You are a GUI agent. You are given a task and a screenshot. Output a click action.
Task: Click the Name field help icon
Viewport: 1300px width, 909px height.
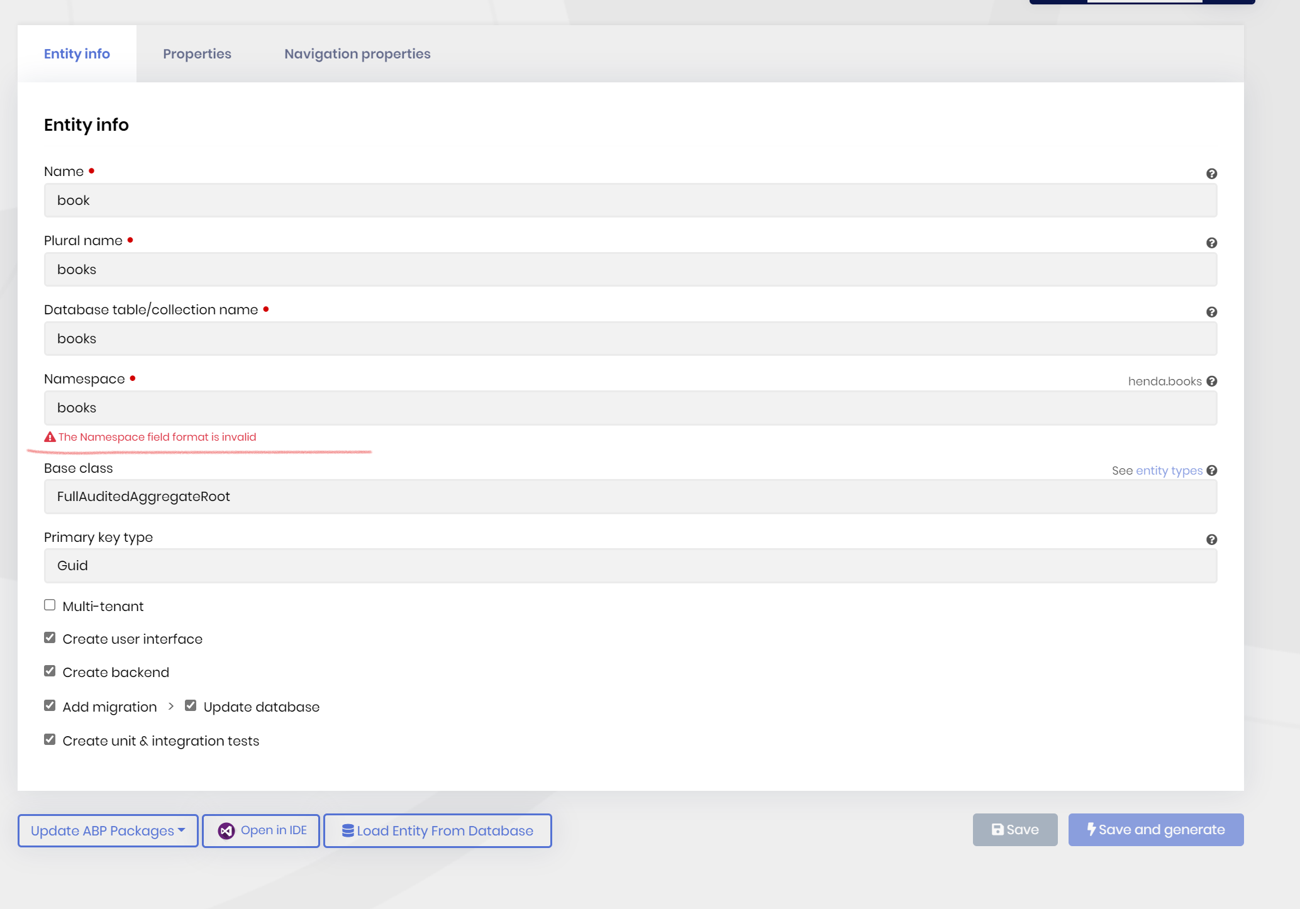1211,174
